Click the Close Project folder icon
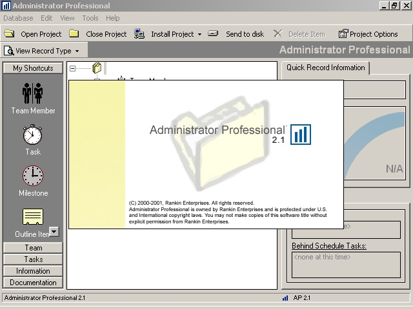This screenshot has height=309, width=413. click(74, 33)
